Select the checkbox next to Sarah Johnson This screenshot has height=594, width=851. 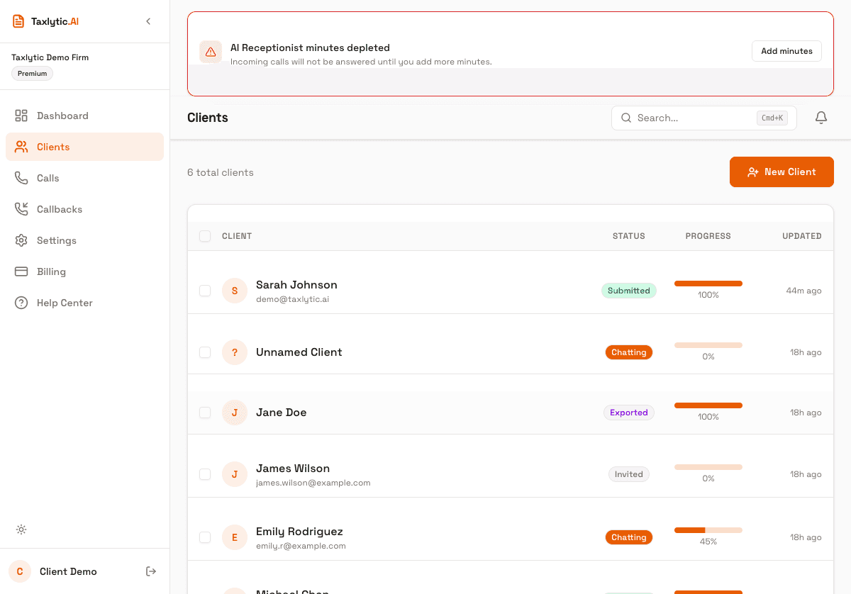click(205, 291)
